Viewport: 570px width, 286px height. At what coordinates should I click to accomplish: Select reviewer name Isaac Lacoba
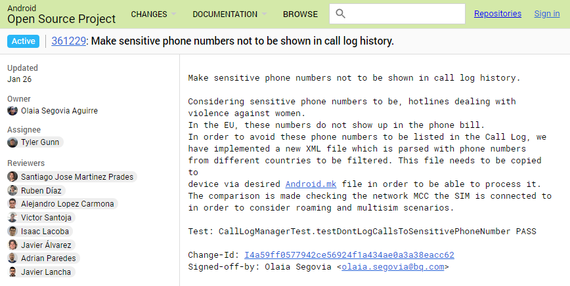45,231
